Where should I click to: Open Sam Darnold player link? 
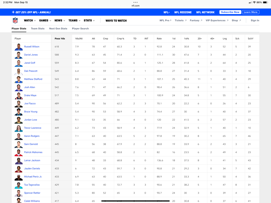31,144
